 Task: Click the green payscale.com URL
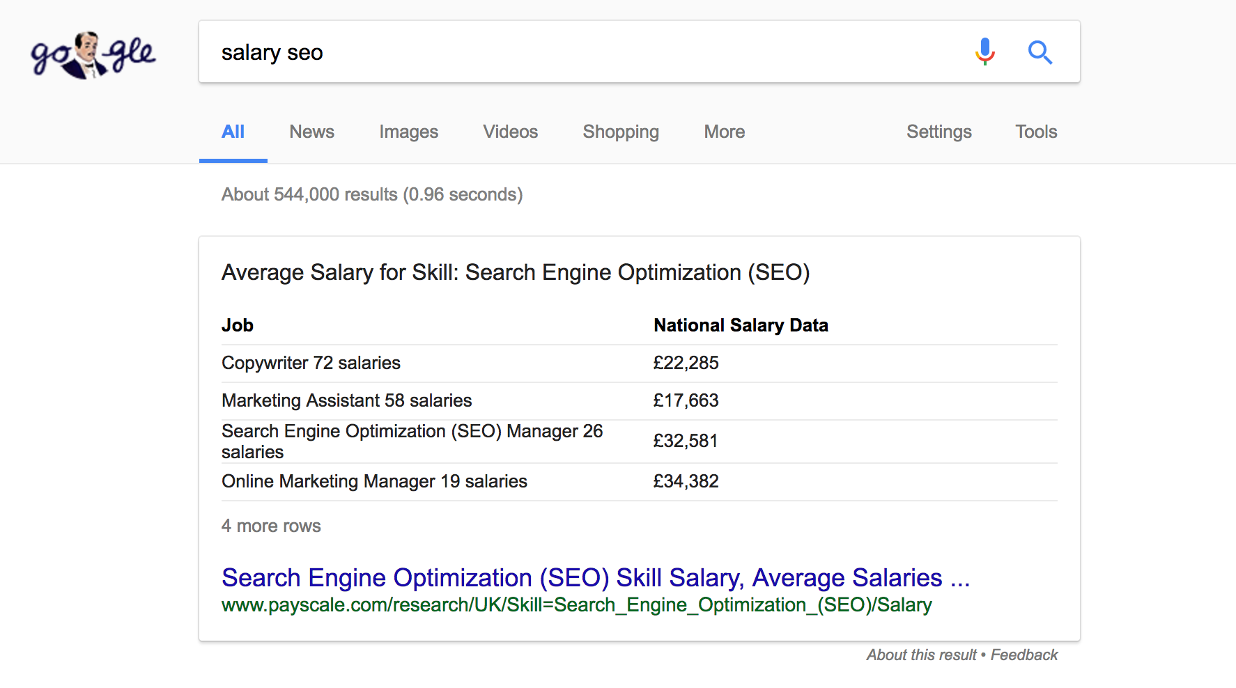[576, 605]
